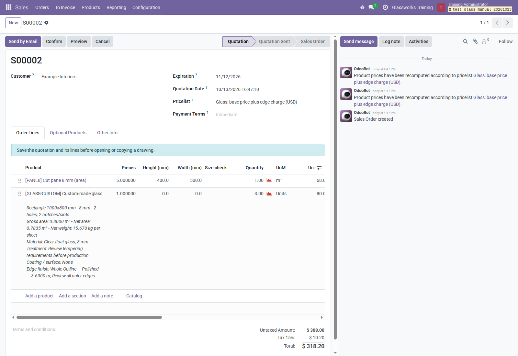Click the gear icon next to S00002

pos(46,23)
